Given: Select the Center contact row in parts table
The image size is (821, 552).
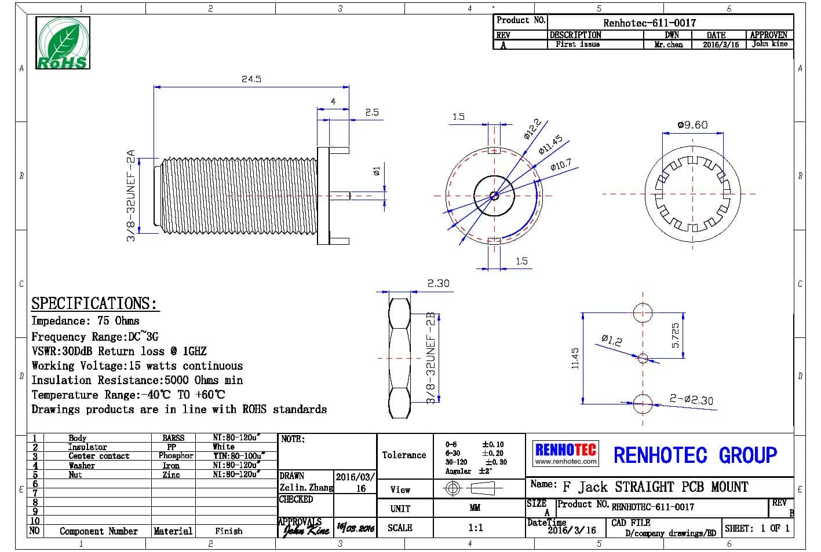Looking at the screenshot, I should tap(98, 456).
